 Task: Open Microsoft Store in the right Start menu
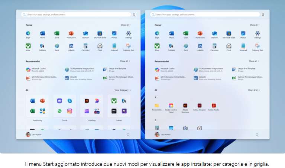229,34
